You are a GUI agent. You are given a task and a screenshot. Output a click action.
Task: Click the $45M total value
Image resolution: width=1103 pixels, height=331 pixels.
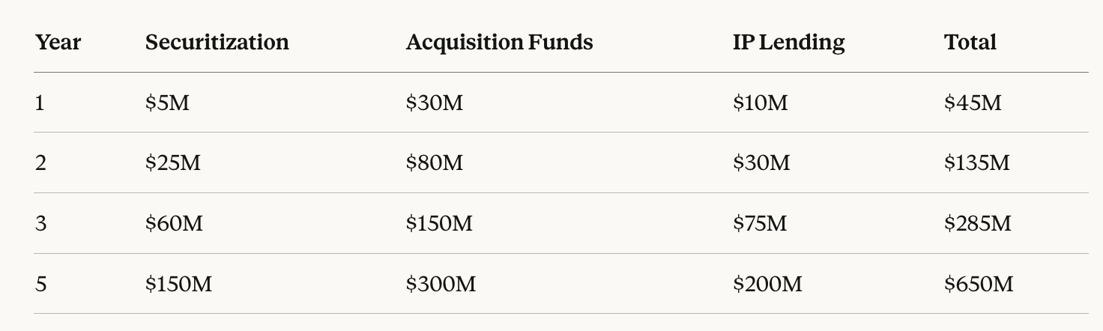click(x=973, y=103)
